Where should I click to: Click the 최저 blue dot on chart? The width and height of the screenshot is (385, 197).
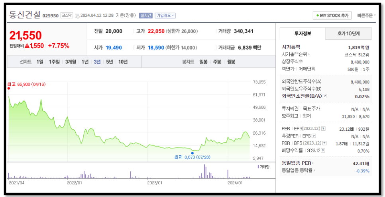pos(192,153)
